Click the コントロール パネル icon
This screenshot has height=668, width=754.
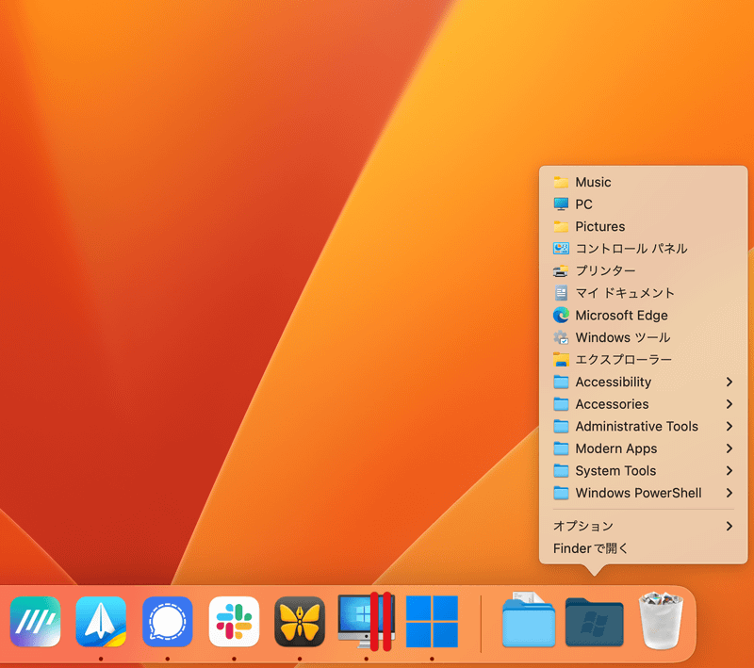[561, 249]
